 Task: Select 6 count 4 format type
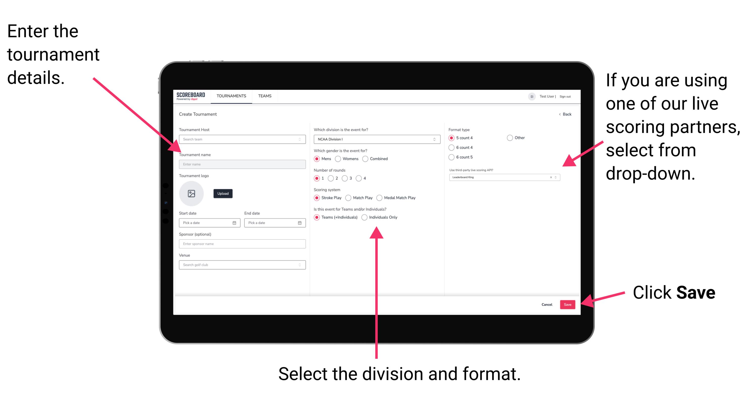[452, 148]
